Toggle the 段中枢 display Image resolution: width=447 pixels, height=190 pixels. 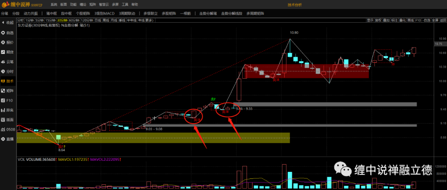pyautogui.click(x=66, y=13)
